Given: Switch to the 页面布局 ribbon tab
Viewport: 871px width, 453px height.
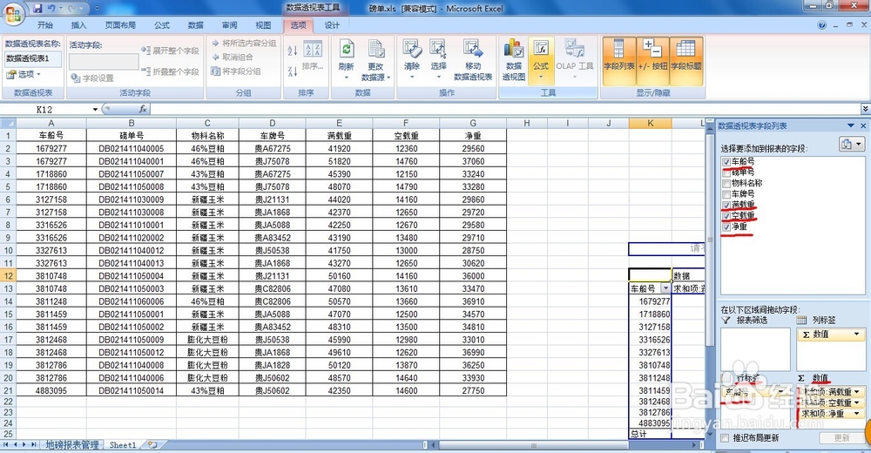Looking at the screenshot, I should [x=120, y=25].
